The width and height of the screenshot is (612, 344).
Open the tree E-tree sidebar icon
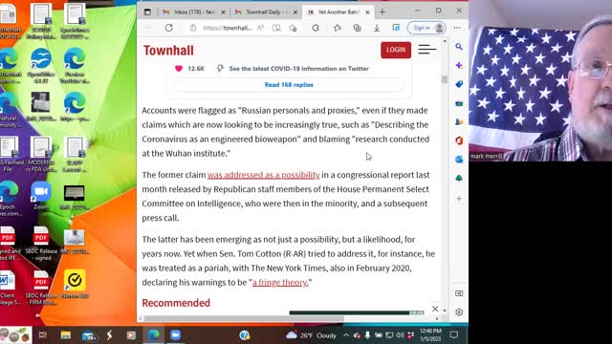click(459, 178)
